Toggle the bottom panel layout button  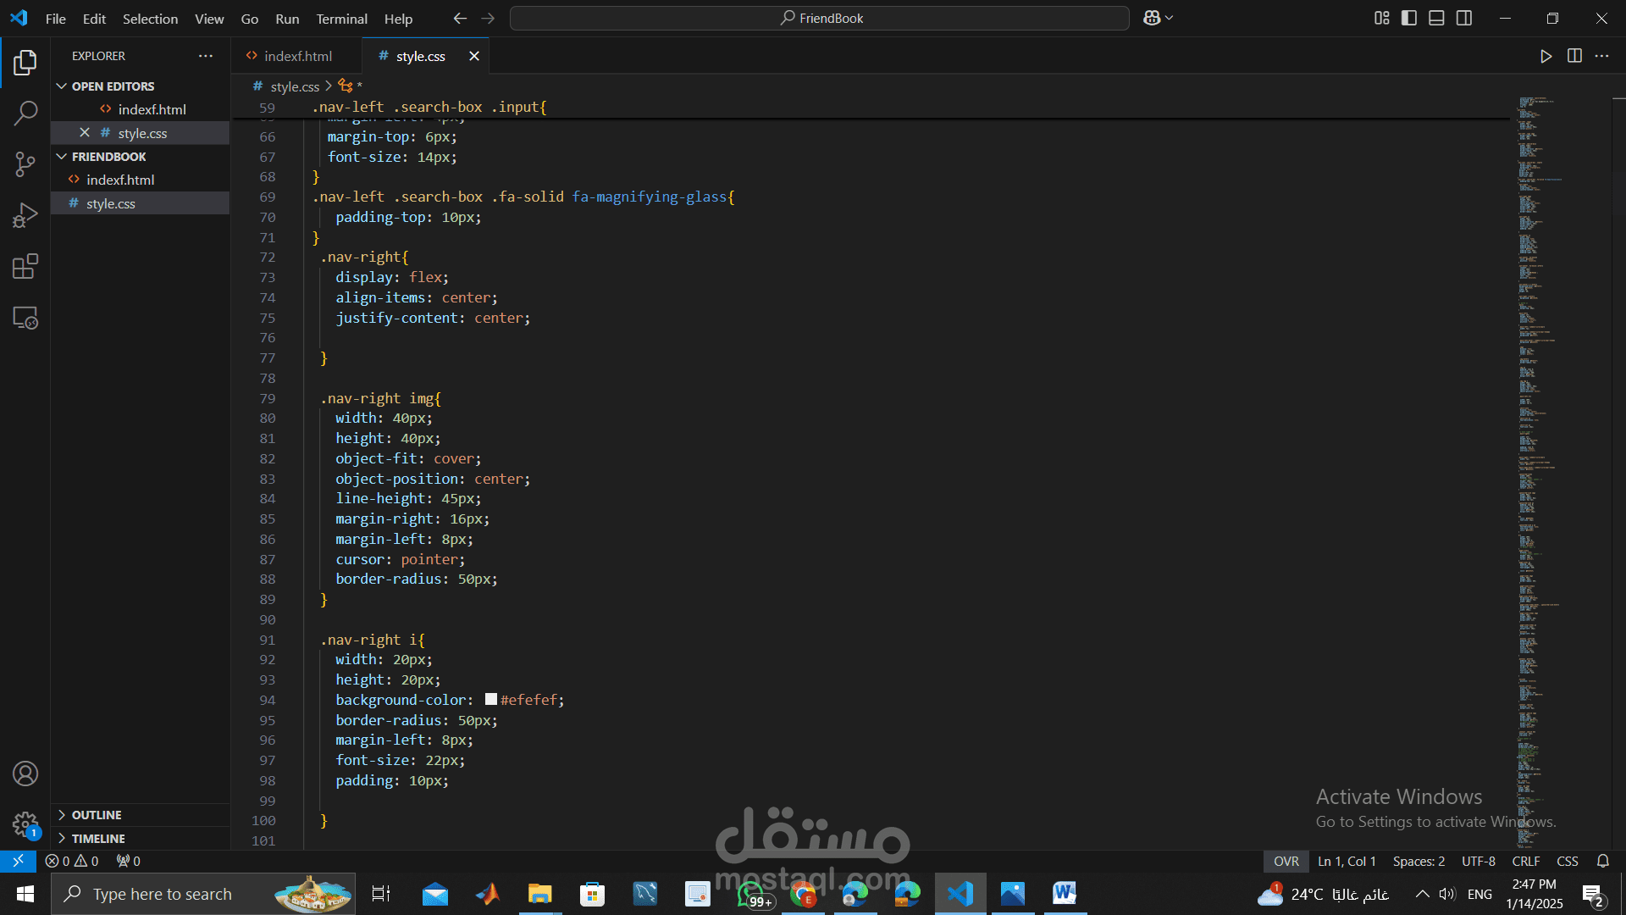(x=1436, y=18)
